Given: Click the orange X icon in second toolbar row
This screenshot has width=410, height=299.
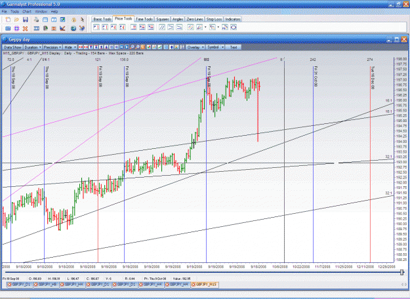Looking at the screenshot, I should coord(25,28).
